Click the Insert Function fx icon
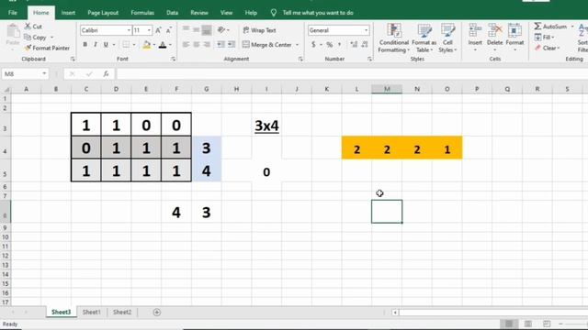588x330 pixels. [106, 74]
